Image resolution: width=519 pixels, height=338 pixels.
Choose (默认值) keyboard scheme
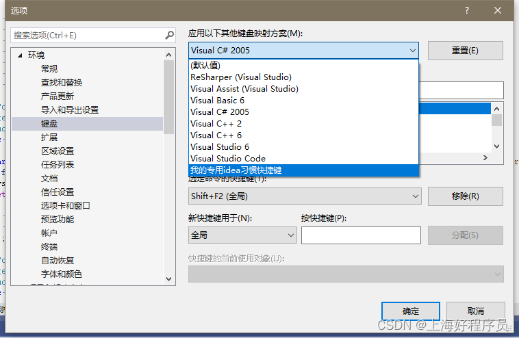coord(303,66)
